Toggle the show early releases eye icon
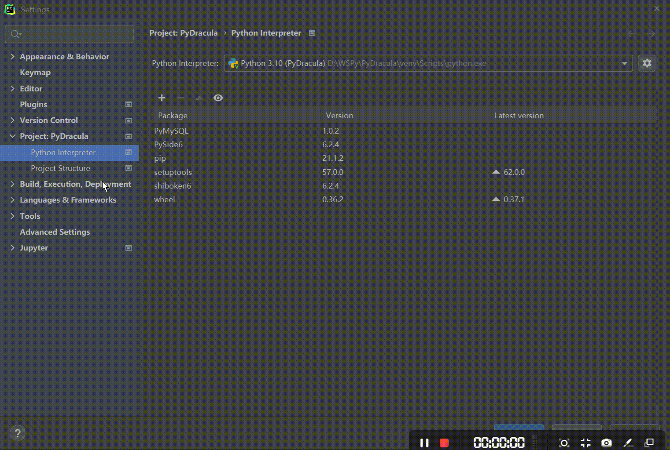Screen dimensions: 670x450 [218, 98]
